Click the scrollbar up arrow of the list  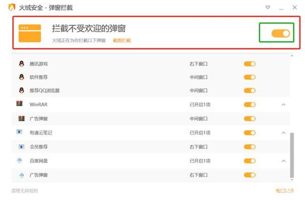(292, 56)
